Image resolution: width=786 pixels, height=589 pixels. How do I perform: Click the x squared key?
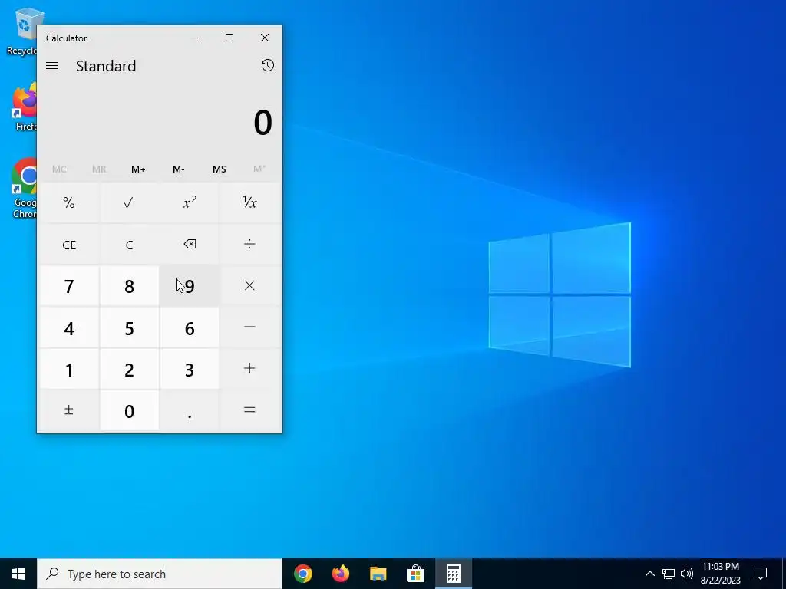(190, 202)
